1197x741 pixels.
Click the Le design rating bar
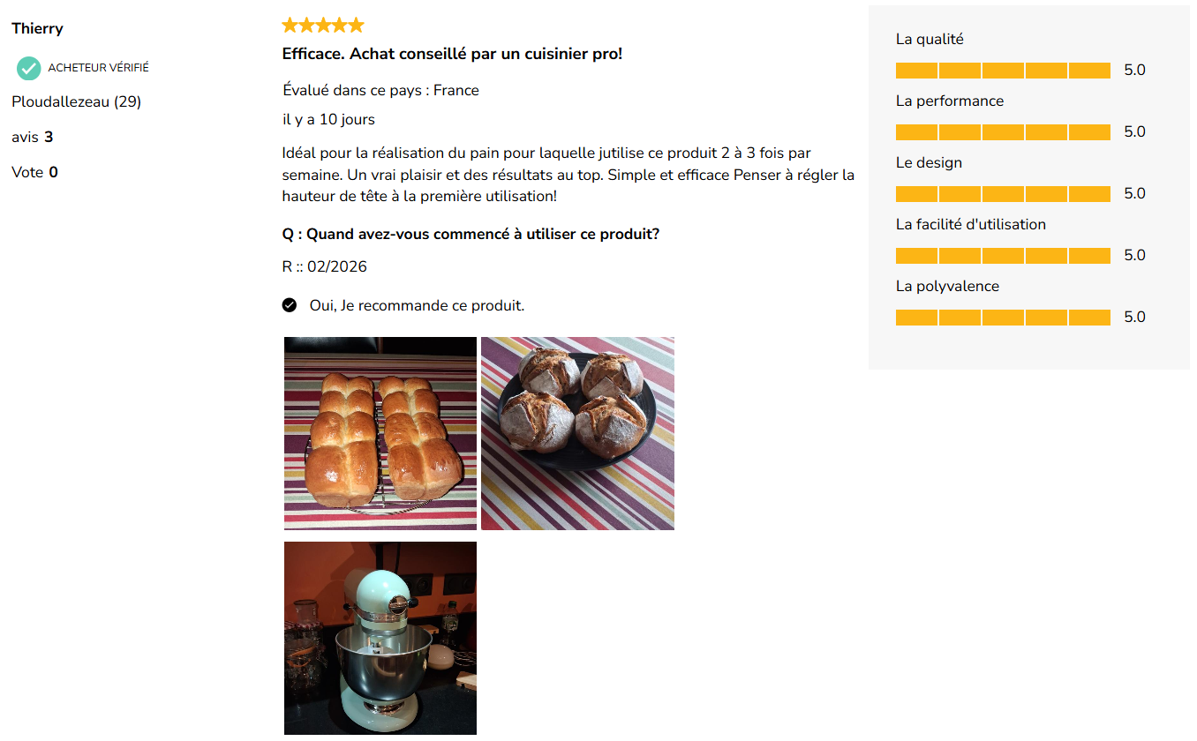click(x=1003, y=194)
